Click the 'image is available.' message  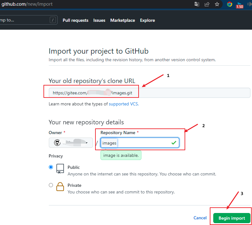(121, 155)
